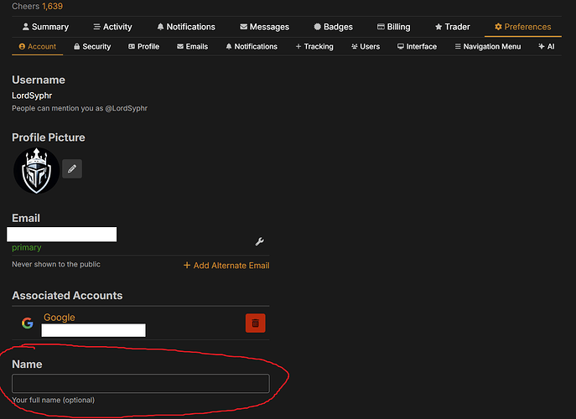
Task: Open the Activity tab
Action: pyautogui.click(x=112, y=27)
